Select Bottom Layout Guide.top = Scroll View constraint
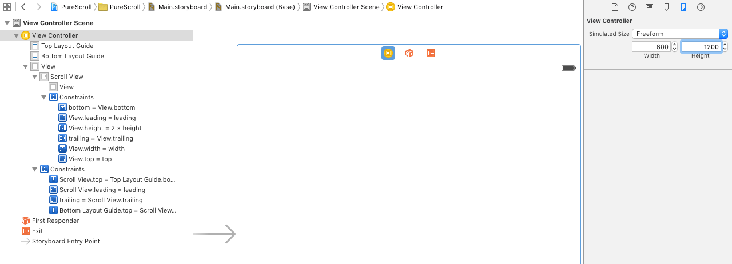The width and height of the screenshot is (732, 264). (x=96, y=210)
